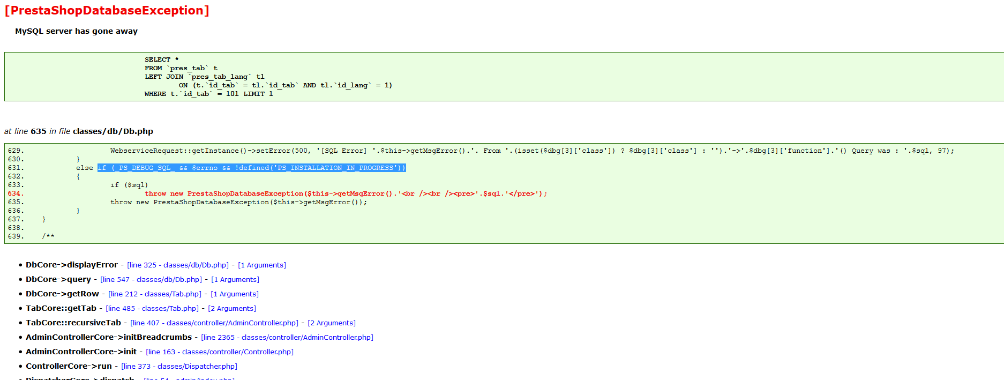Open the line 212 classes/Tab.php link
The width and height of the screenshot is (1004, 380).
tap(155, 294)
